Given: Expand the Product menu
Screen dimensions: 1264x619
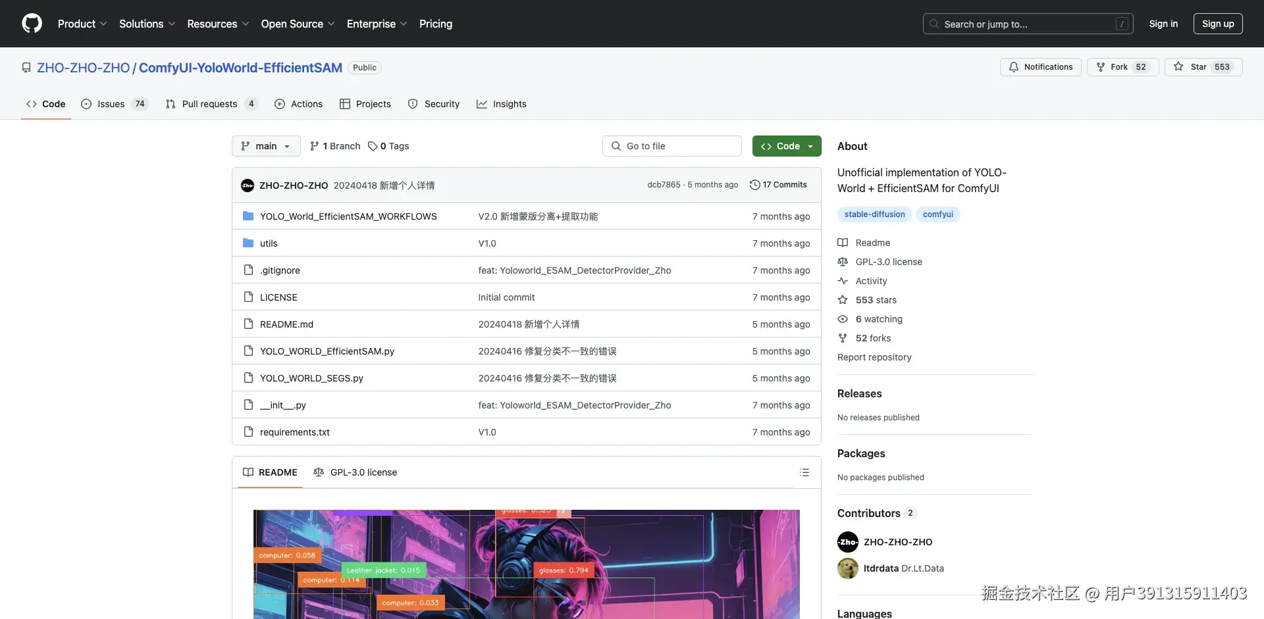Looking at the screenshot, I should coord(82,24).
